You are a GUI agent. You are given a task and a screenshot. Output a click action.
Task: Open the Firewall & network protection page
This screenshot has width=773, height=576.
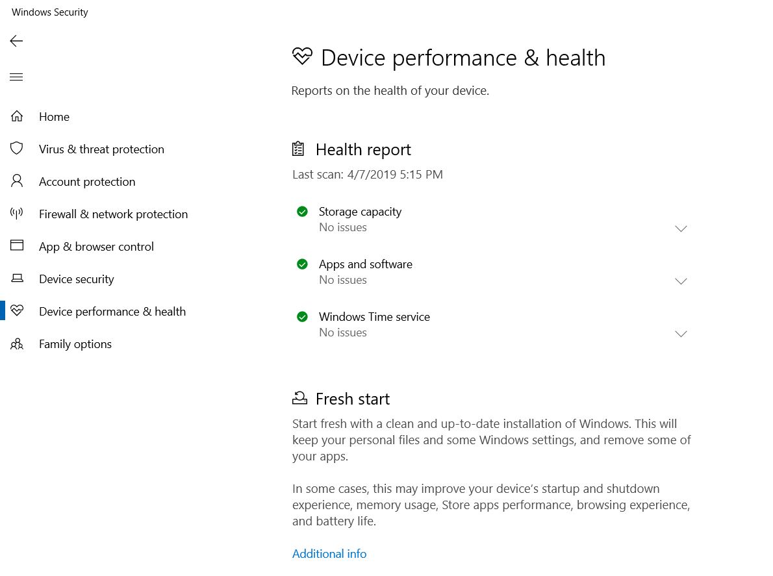click(113, 214)
